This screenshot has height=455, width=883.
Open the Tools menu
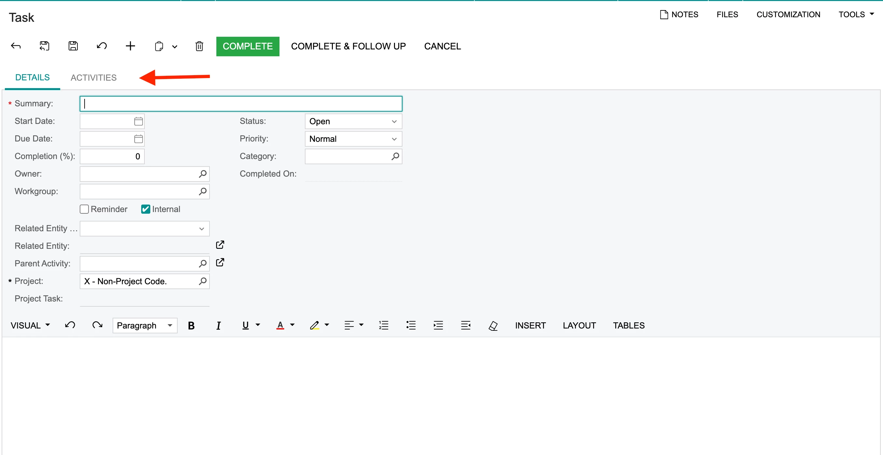(x=856, y=14)
